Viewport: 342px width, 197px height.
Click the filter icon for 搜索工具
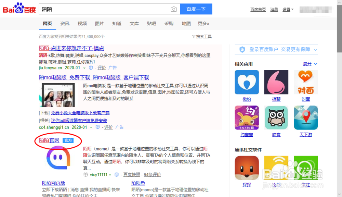pyautogui.click(x=194, y=37)
